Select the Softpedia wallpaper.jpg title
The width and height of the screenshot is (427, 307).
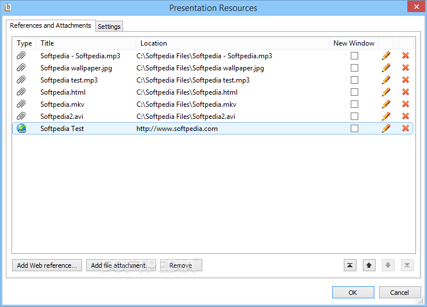click(x=76, y=68)
